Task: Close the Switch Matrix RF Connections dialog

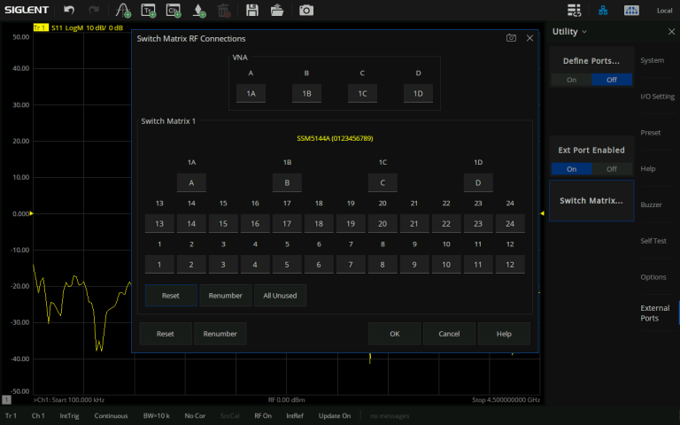Action: click(x=529, y=38)
